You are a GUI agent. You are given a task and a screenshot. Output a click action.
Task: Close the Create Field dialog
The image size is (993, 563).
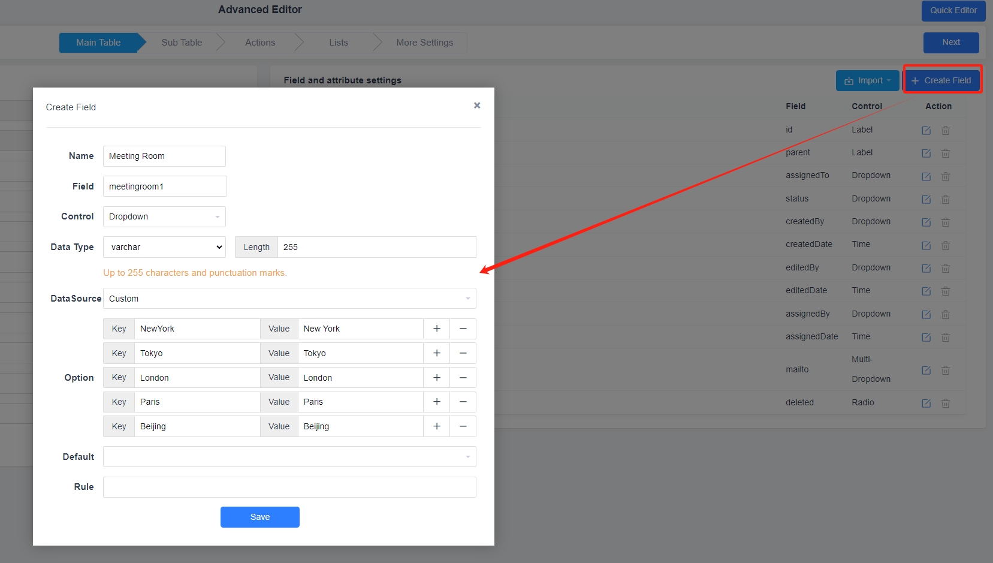click(x=477, y=106)
